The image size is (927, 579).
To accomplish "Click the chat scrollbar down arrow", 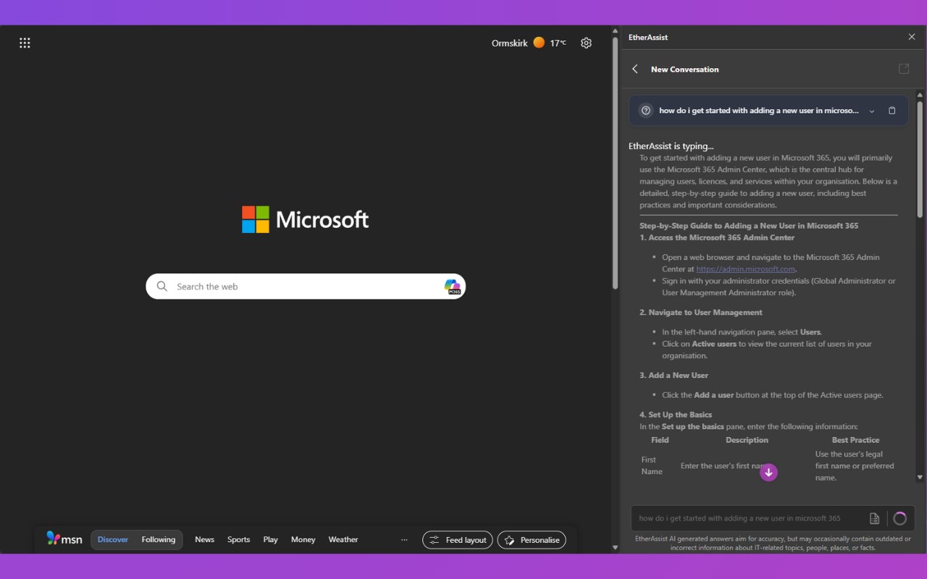I will [x=920, y=477].
